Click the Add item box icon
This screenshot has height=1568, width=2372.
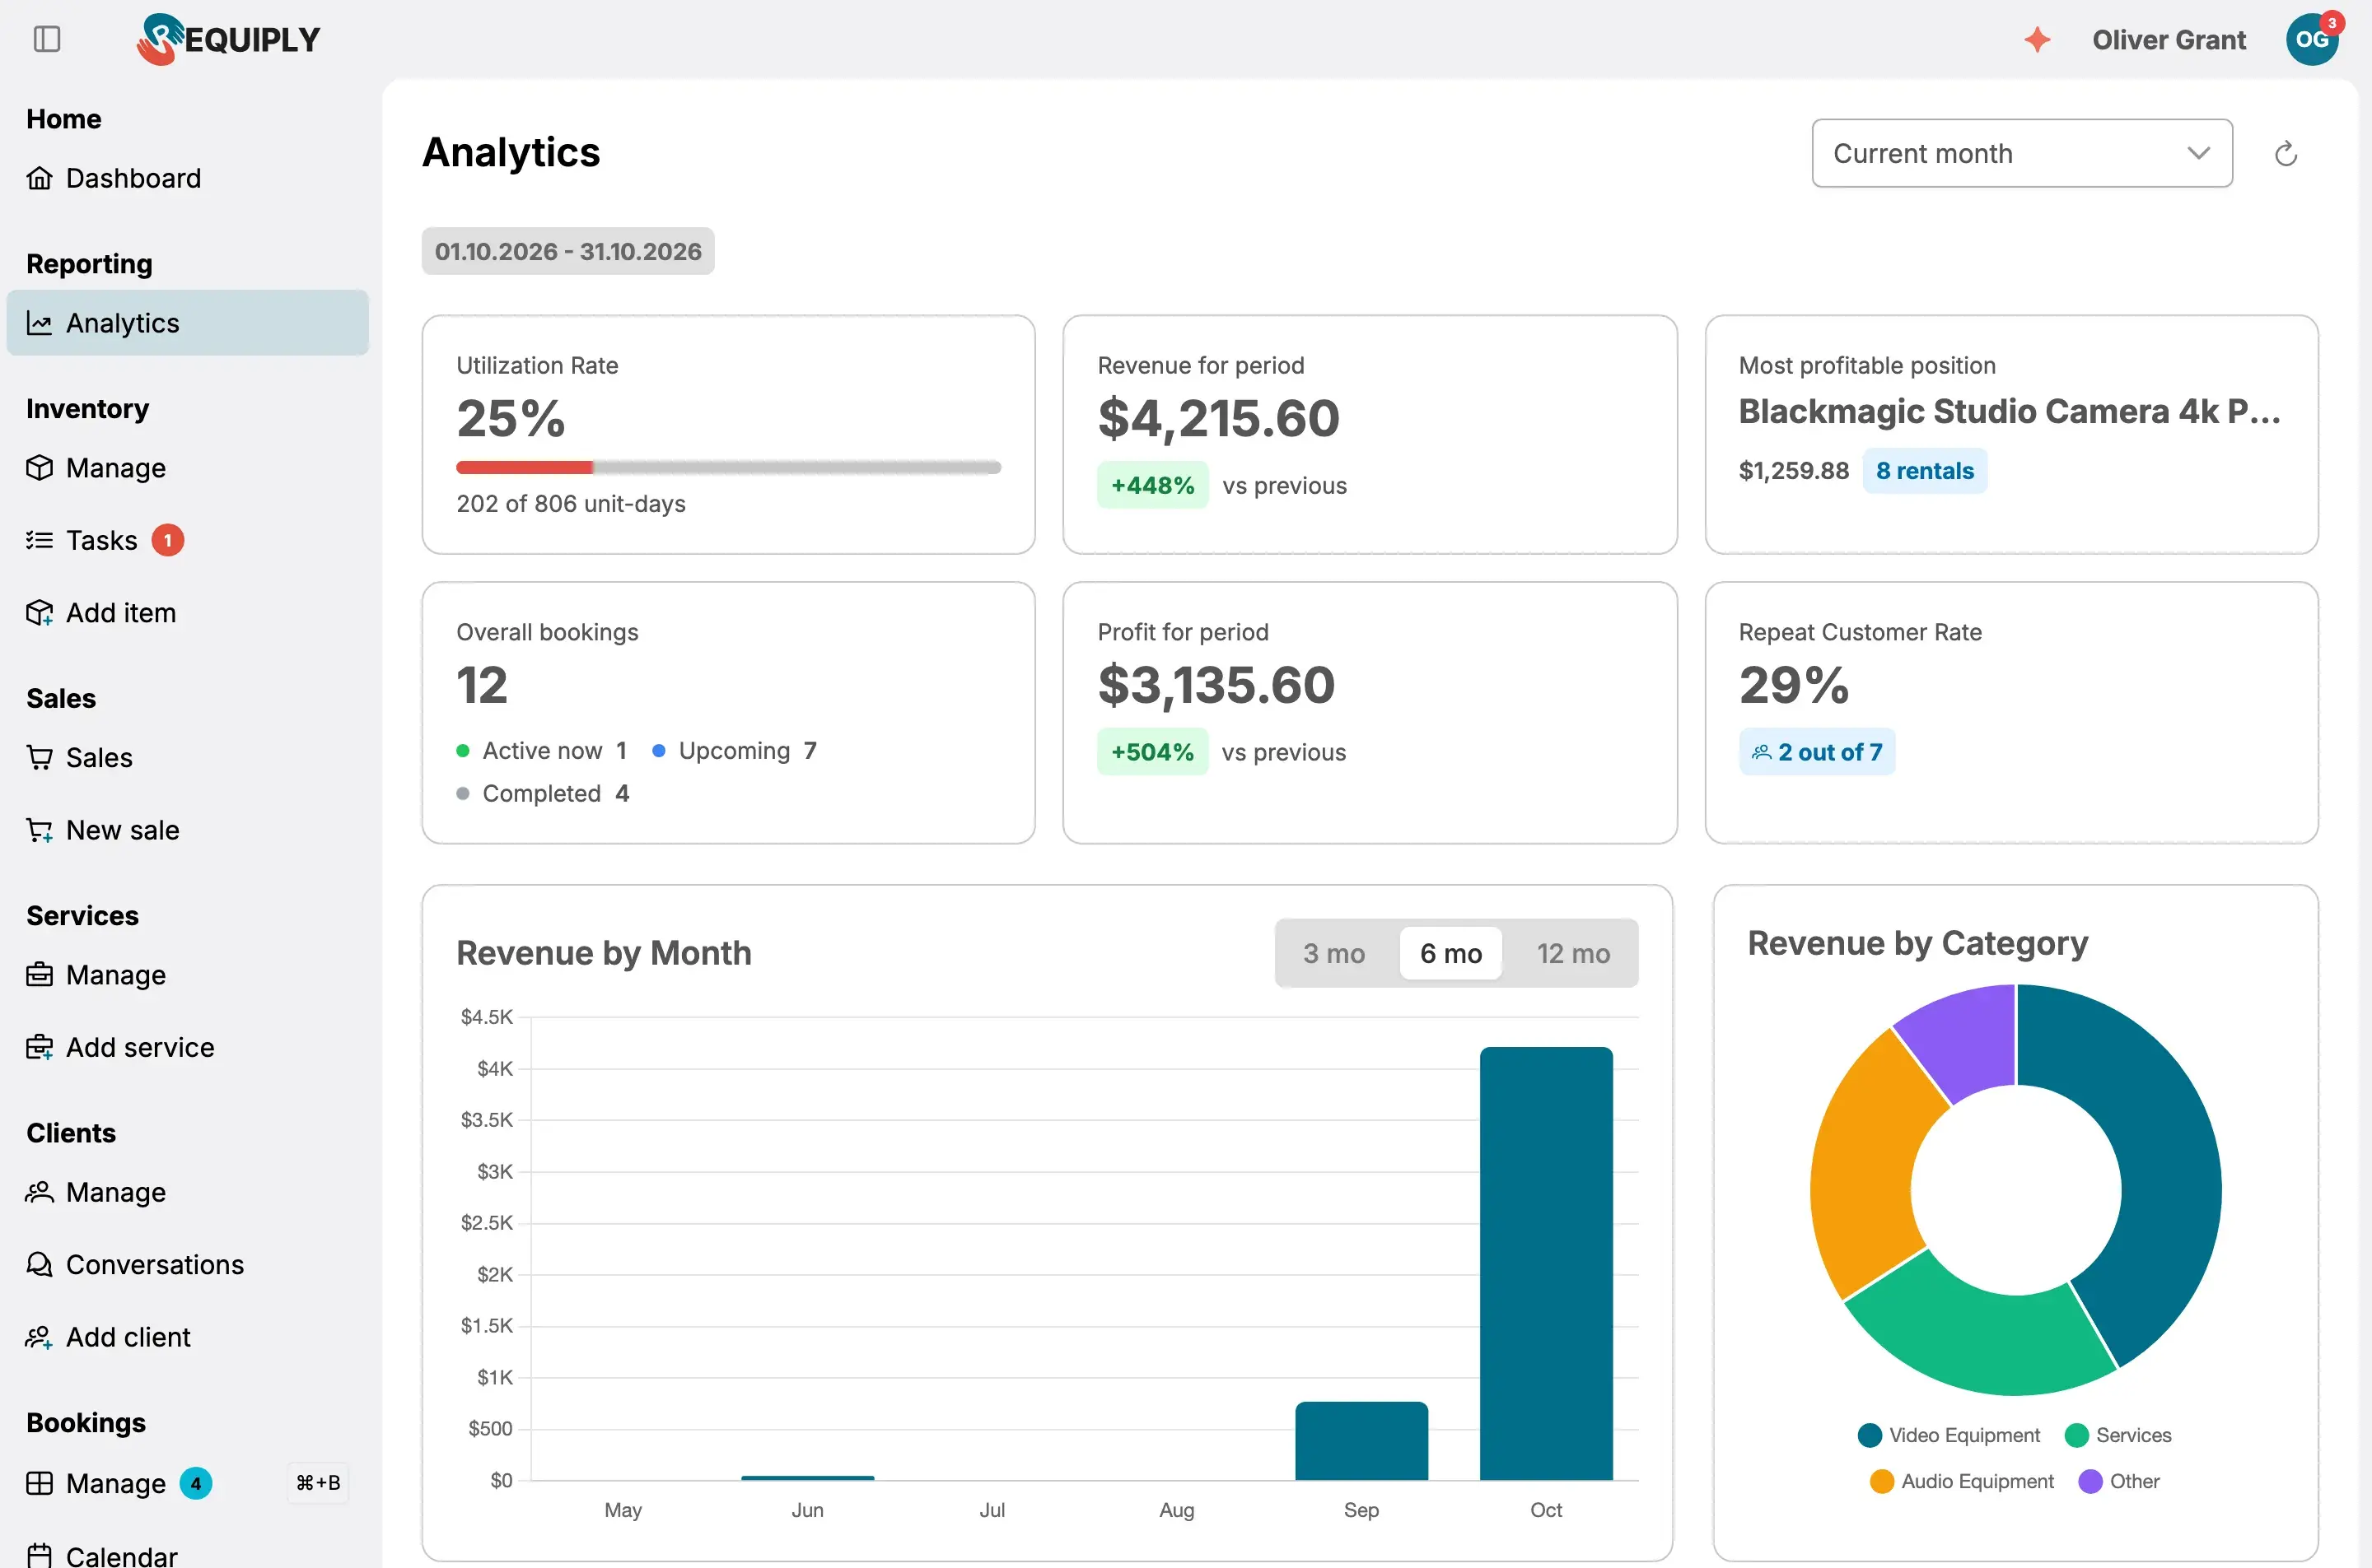(x=39, y=613)
